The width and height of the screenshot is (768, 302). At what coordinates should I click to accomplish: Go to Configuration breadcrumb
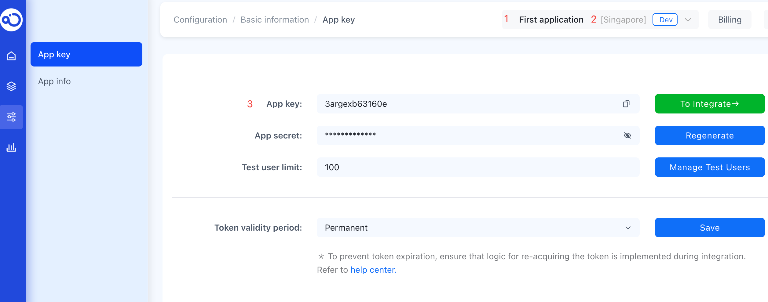[x=200, y=20]
